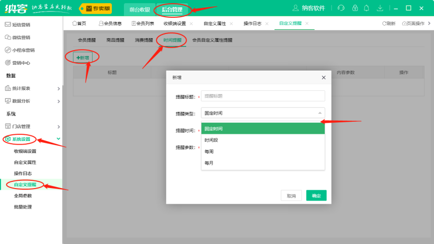This screenshot has height=244, width=434.
Task: Close the 新增 dialog with X
Action: (324, 77)
